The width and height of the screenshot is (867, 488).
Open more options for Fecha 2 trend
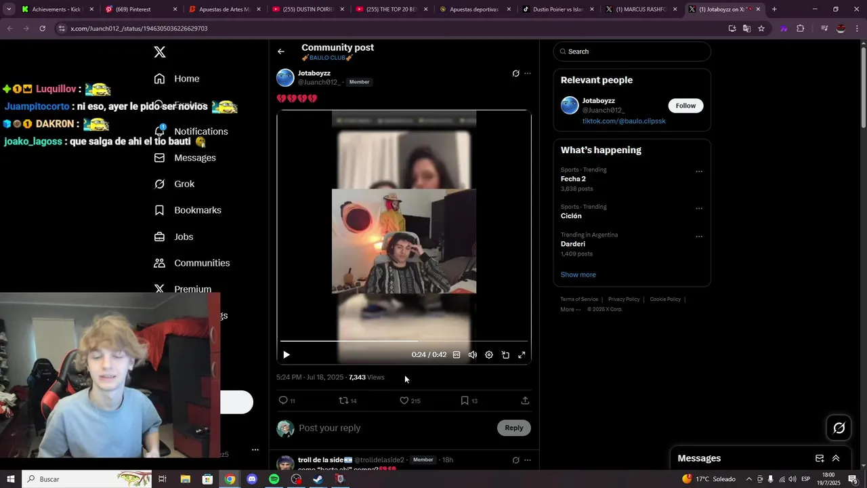coord(699,171)
